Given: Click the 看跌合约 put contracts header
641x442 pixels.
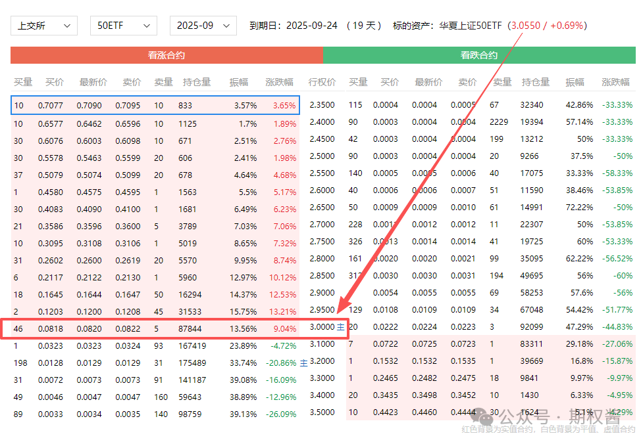Looking at the screenshot, I should click(x=478, y=56).
